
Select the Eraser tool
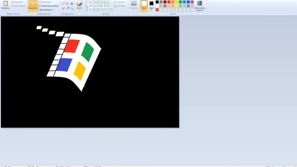pyautogui.click(x=63, y=8)
